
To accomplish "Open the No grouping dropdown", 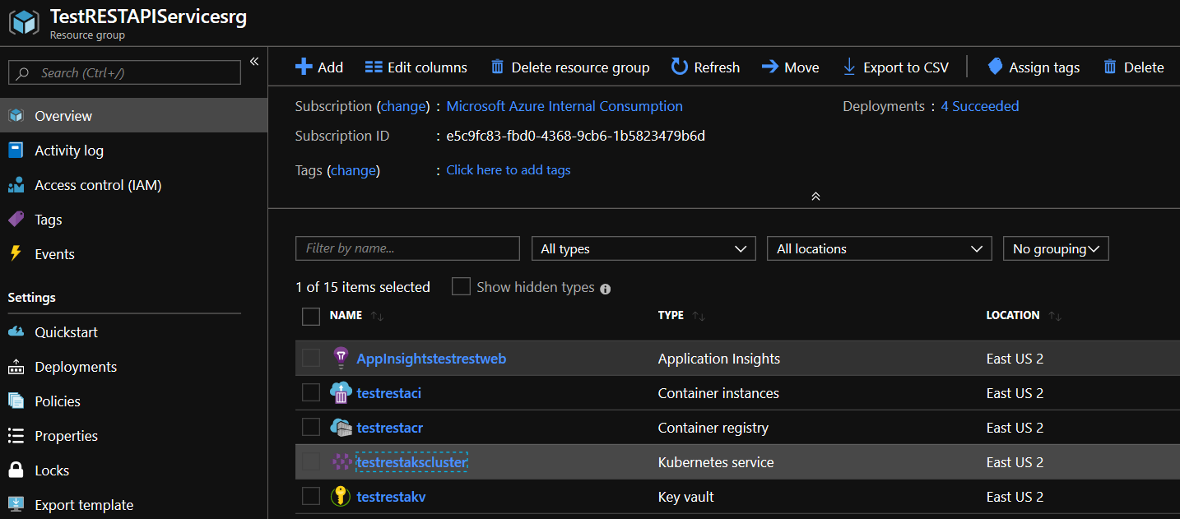I will (x=1056, y=248).
